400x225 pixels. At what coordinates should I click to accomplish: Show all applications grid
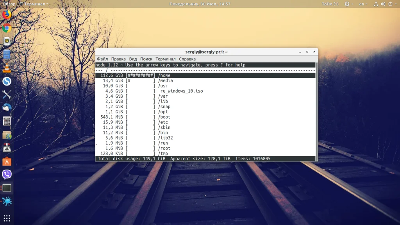tap(7, 218)
